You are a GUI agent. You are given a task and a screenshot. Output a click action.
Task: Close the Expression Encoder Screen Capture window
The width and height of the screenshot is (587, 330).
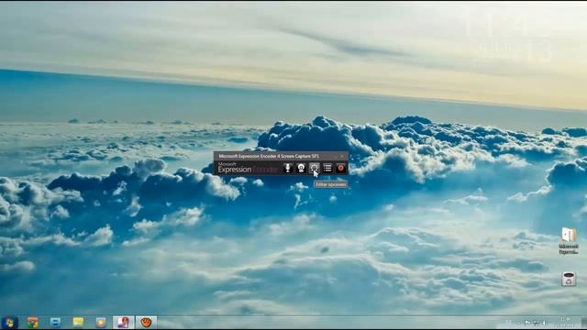342,156
